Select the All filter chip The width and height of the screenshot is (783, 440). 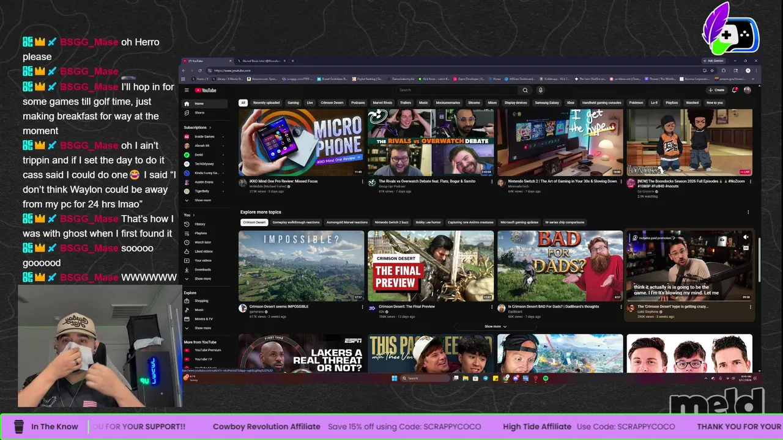click(x=243, y=103)
